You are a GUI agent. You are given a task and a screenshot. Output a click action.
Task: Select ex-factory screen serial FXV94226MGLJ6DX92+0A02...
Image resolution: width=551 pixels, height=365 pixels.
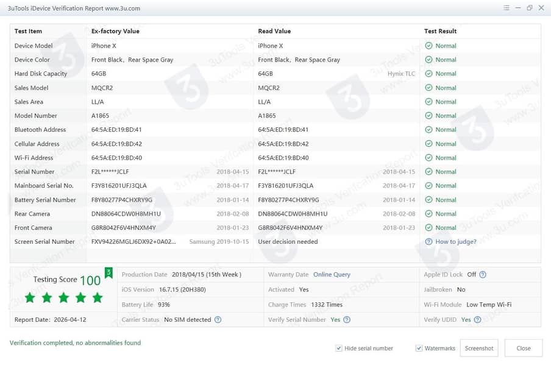click(x=133, y=242)
